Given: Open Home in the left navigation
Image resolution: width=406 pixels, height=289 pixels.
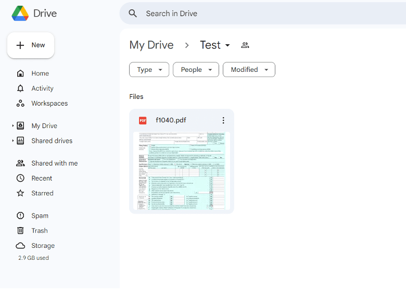Looking at the screenshot, I should pos(40,73).
